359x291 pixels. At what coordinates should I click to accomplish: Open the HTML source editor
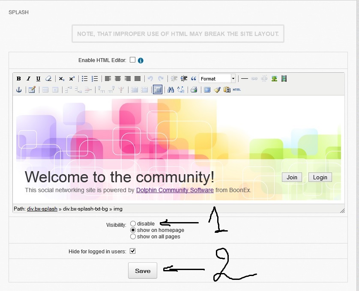[x=237, y=90]
